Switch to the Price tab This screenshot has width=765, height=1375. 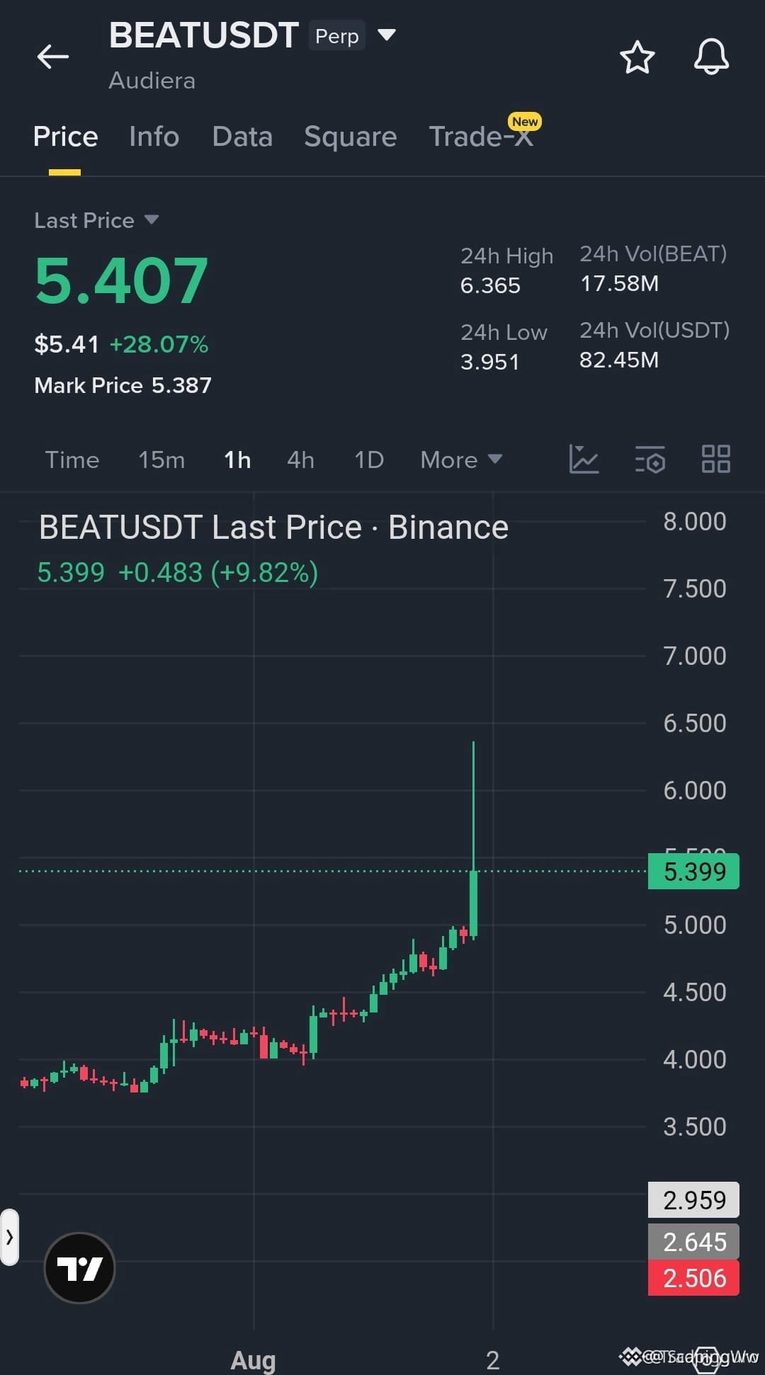click(65, 136)
